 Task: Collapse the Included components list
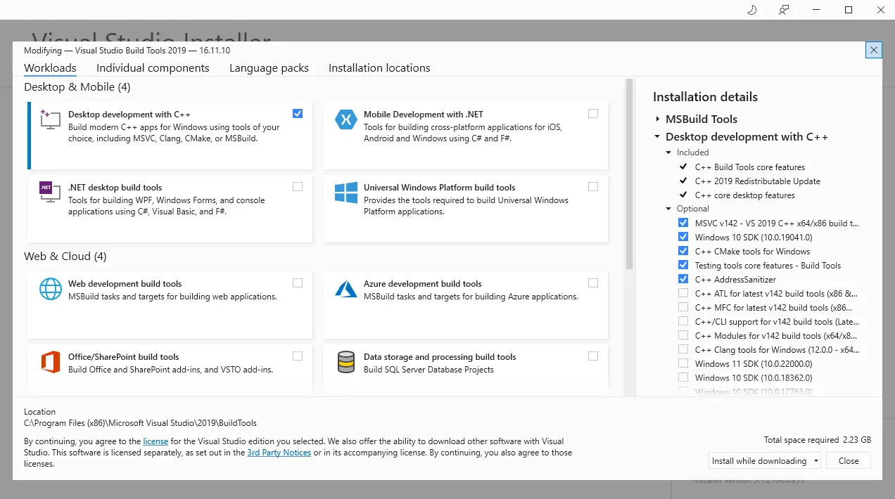[668, 152]
